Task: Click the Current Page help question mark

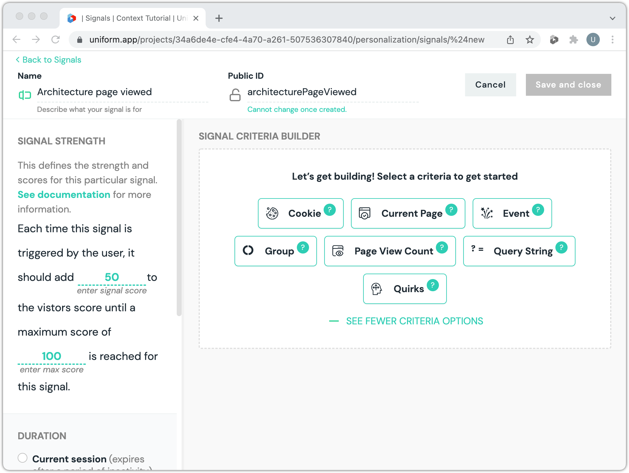Action: coord(451,210)
